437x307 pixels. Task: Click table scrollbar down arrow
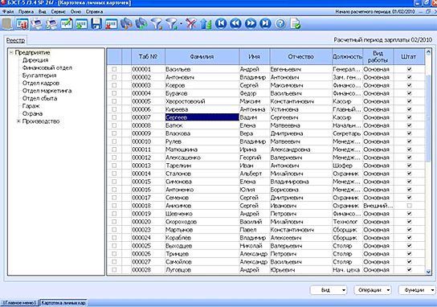pyautogui.click(x=428, y=272)
